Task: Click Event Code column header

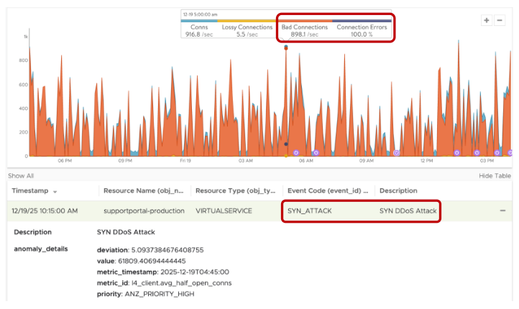Action: click(x=328, y=190)
